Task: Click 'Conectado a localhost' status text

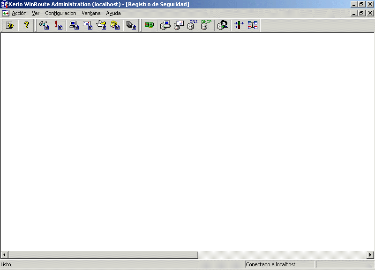Action: tap(270, 264)
